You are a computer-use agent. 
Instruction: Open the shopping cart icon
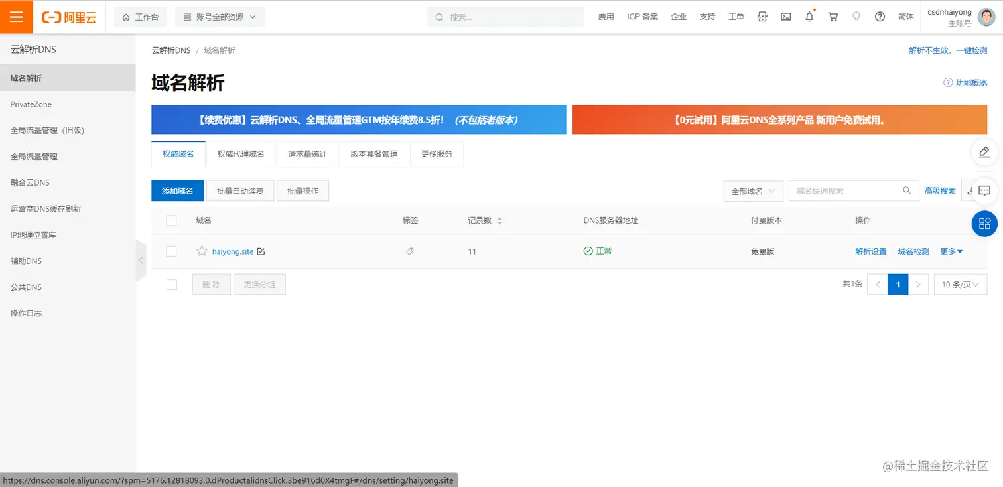(x=833, y=17)
